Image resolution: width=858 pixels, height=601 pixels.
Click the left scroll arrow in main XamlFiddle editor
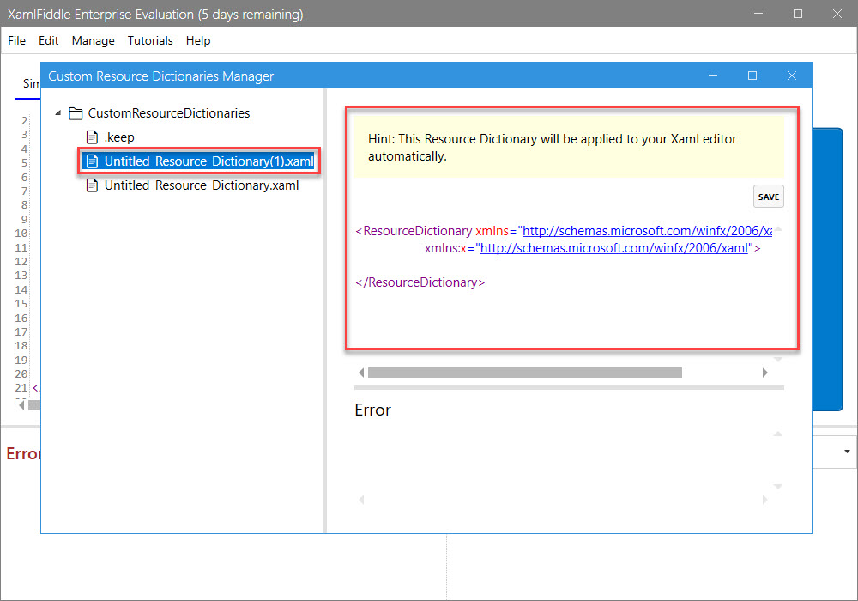coord(21,405)
